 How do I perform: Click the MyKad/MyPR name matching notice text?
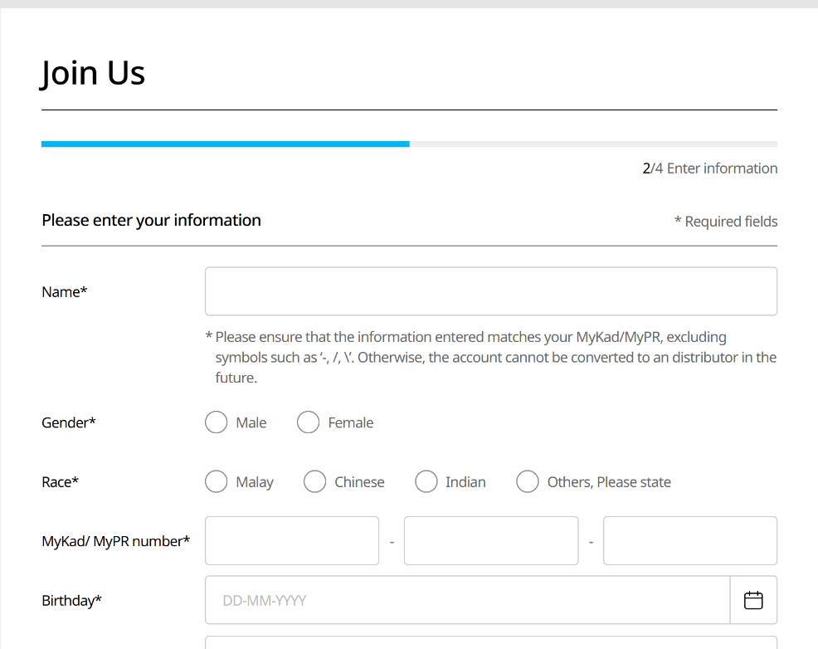pyautogui.click(x=491, y=358)
